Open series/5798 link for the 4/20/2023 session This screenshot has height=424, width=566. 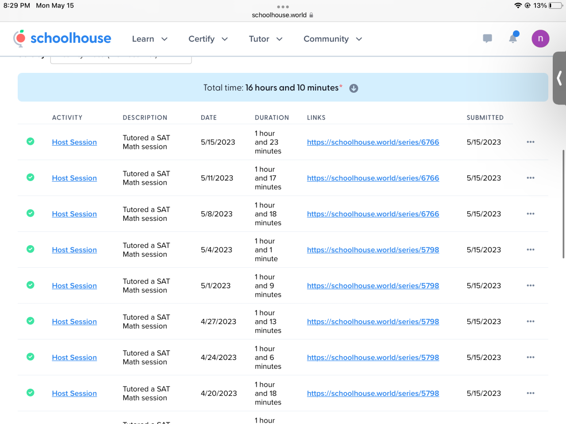coord(373,393)
